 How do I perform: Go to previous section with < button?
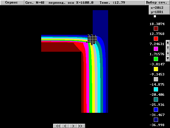click(65, 126)
